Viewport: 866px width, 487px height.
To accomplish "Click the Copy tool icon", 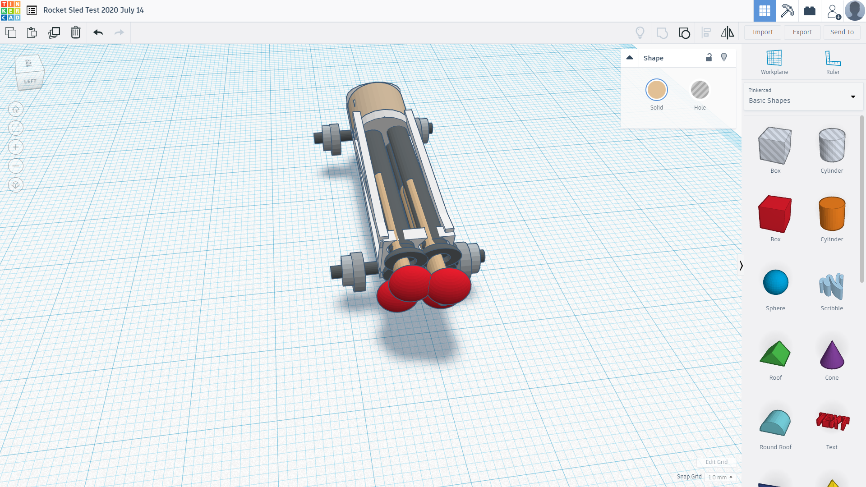I will 11,32.
